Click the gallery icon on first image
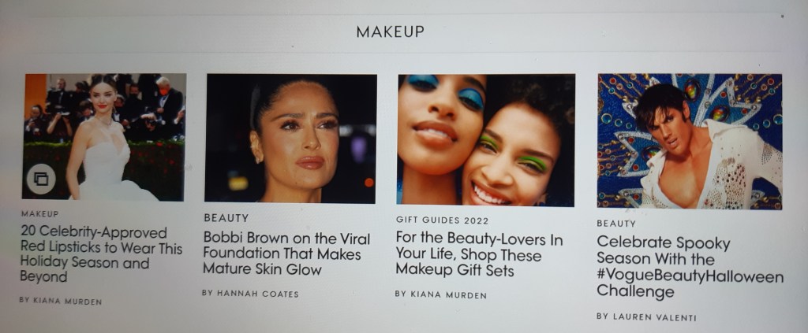 point(41,179)
